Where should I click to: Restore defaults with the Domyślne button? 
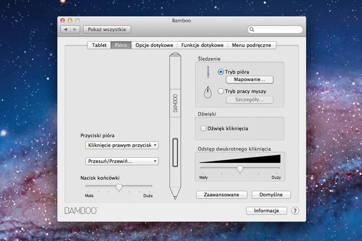point(271,195)
